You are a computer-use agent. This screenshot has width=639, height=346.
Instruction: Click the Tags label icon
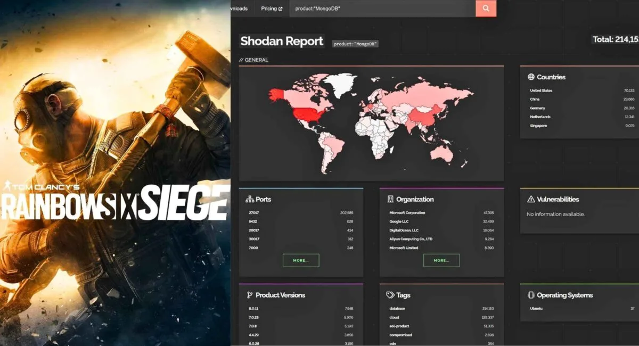pos(390,295)
